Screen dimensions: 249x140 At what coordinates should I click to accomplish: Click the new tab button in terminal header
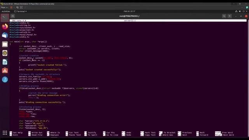point(13,16)
